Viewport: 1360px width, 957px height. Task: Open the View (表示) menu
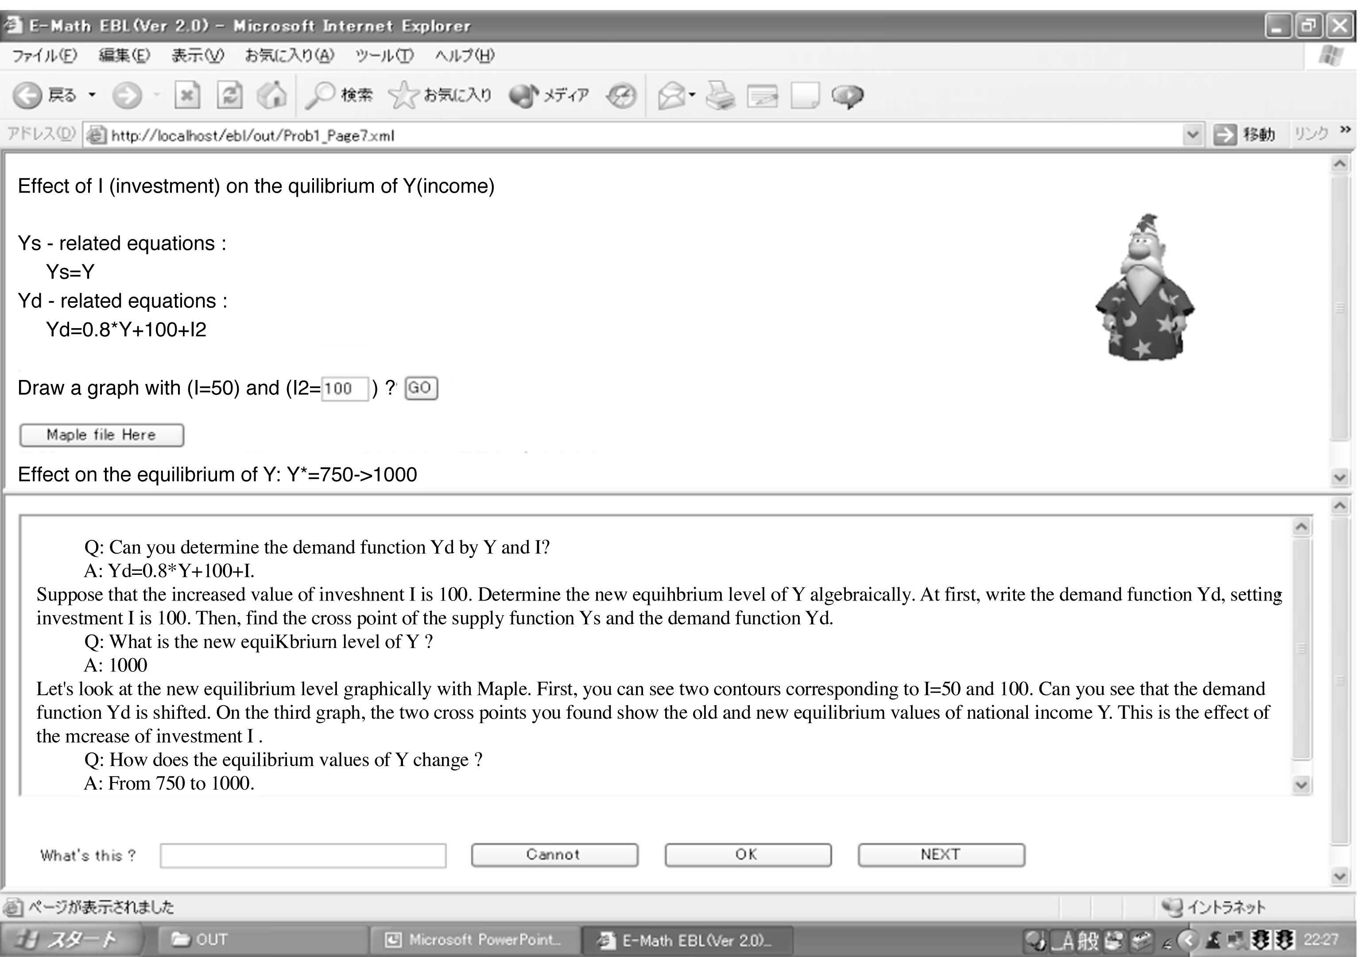click(x=198, y=56)
